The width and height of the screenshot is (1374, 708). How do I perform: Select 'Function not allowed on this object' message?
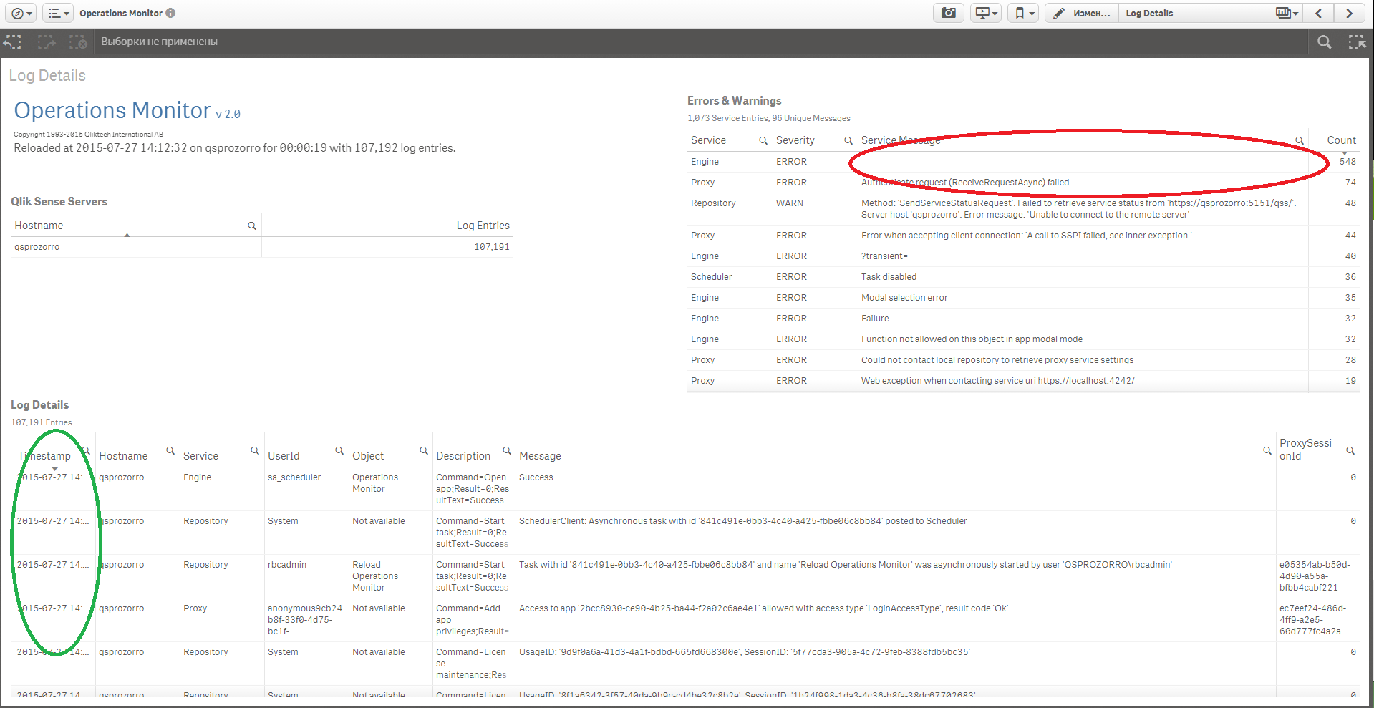(972, 339)
